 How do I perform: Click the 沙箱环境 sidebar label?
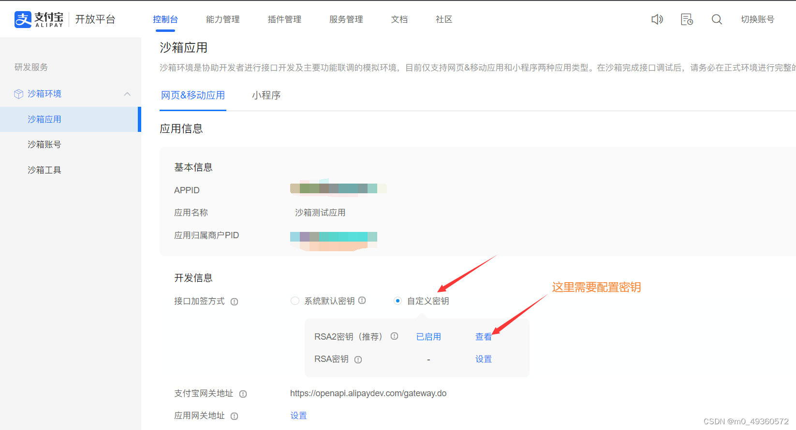click(x=44, y=94)
